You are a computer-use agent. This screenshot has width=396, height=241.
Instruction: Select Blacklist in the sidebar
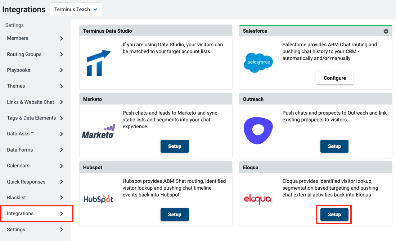[x=35, y=198]
